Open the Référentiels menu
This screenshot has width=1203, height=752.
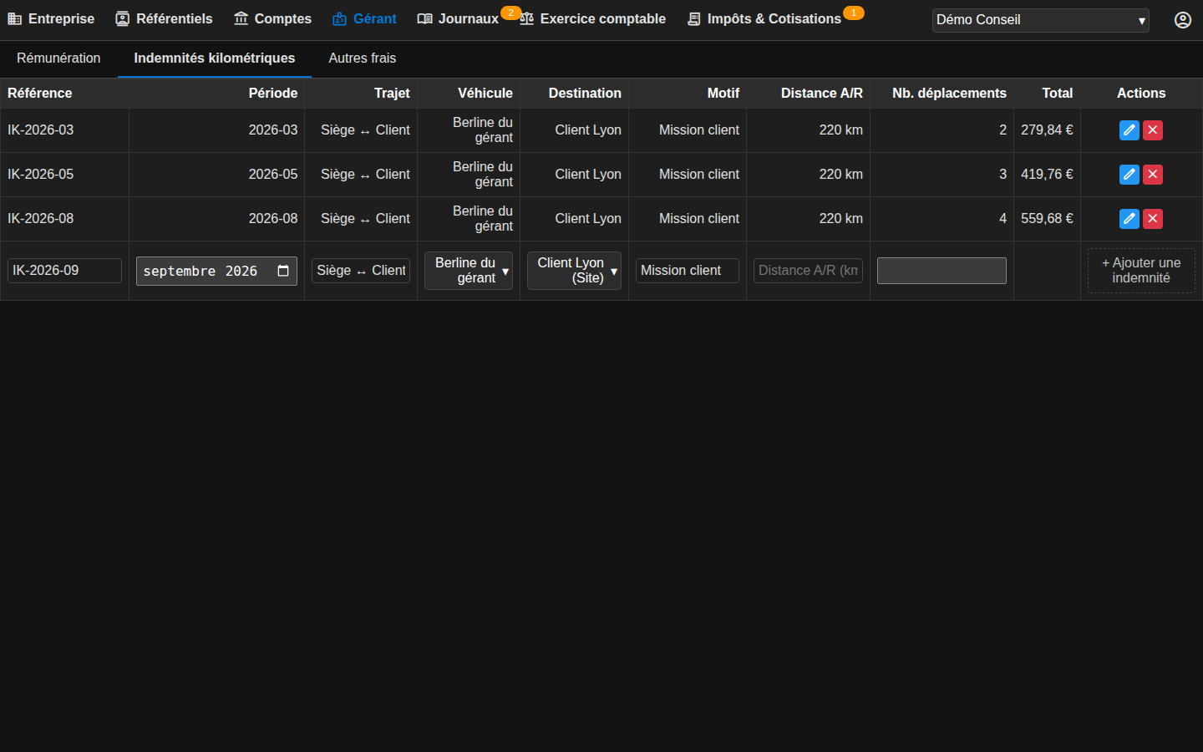click(x=164, y=18)
